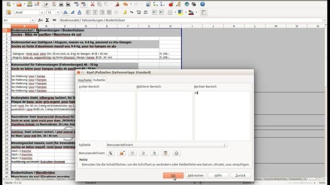Run the spelling check

pos(77,4)
